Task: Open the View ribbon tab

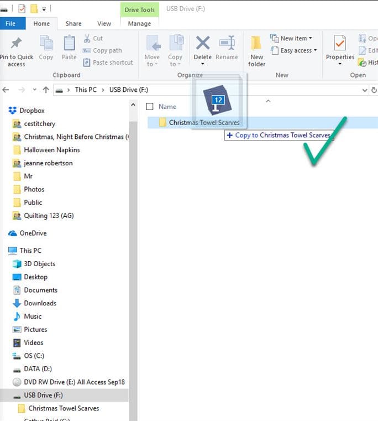Action: click(x=104, y=24)
